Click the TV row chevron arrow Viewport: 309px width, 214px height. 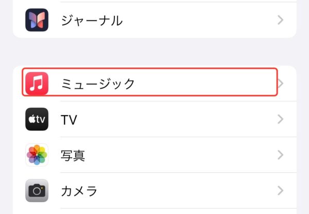pyautogui.click(x=281, y=119)
